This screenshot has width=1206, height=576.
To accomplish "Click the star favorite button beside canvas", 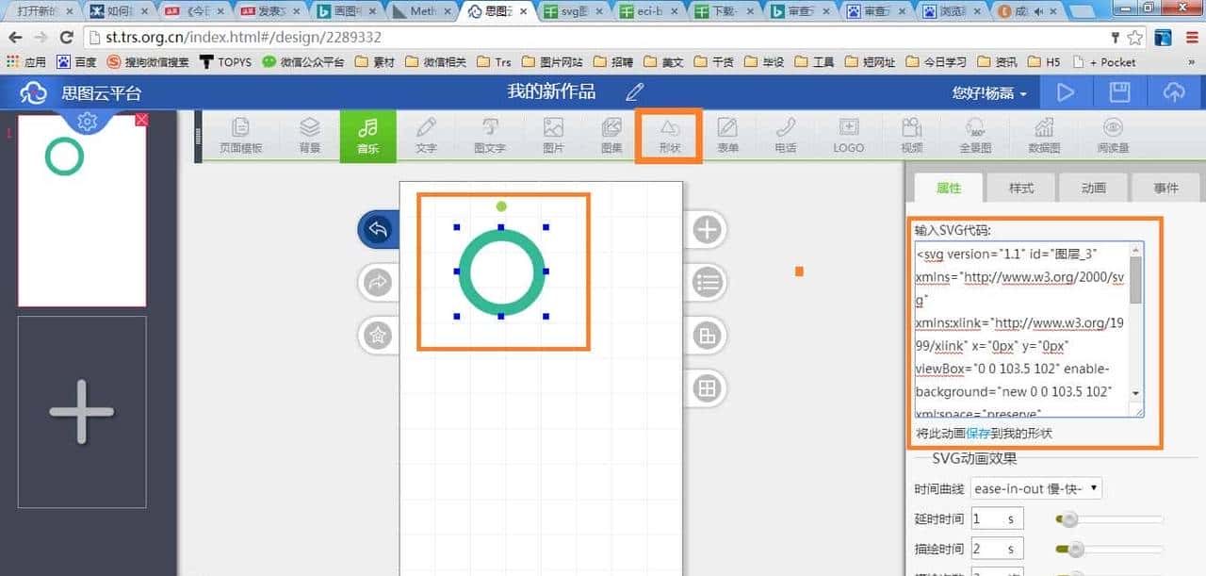I will tap(378, 335).
